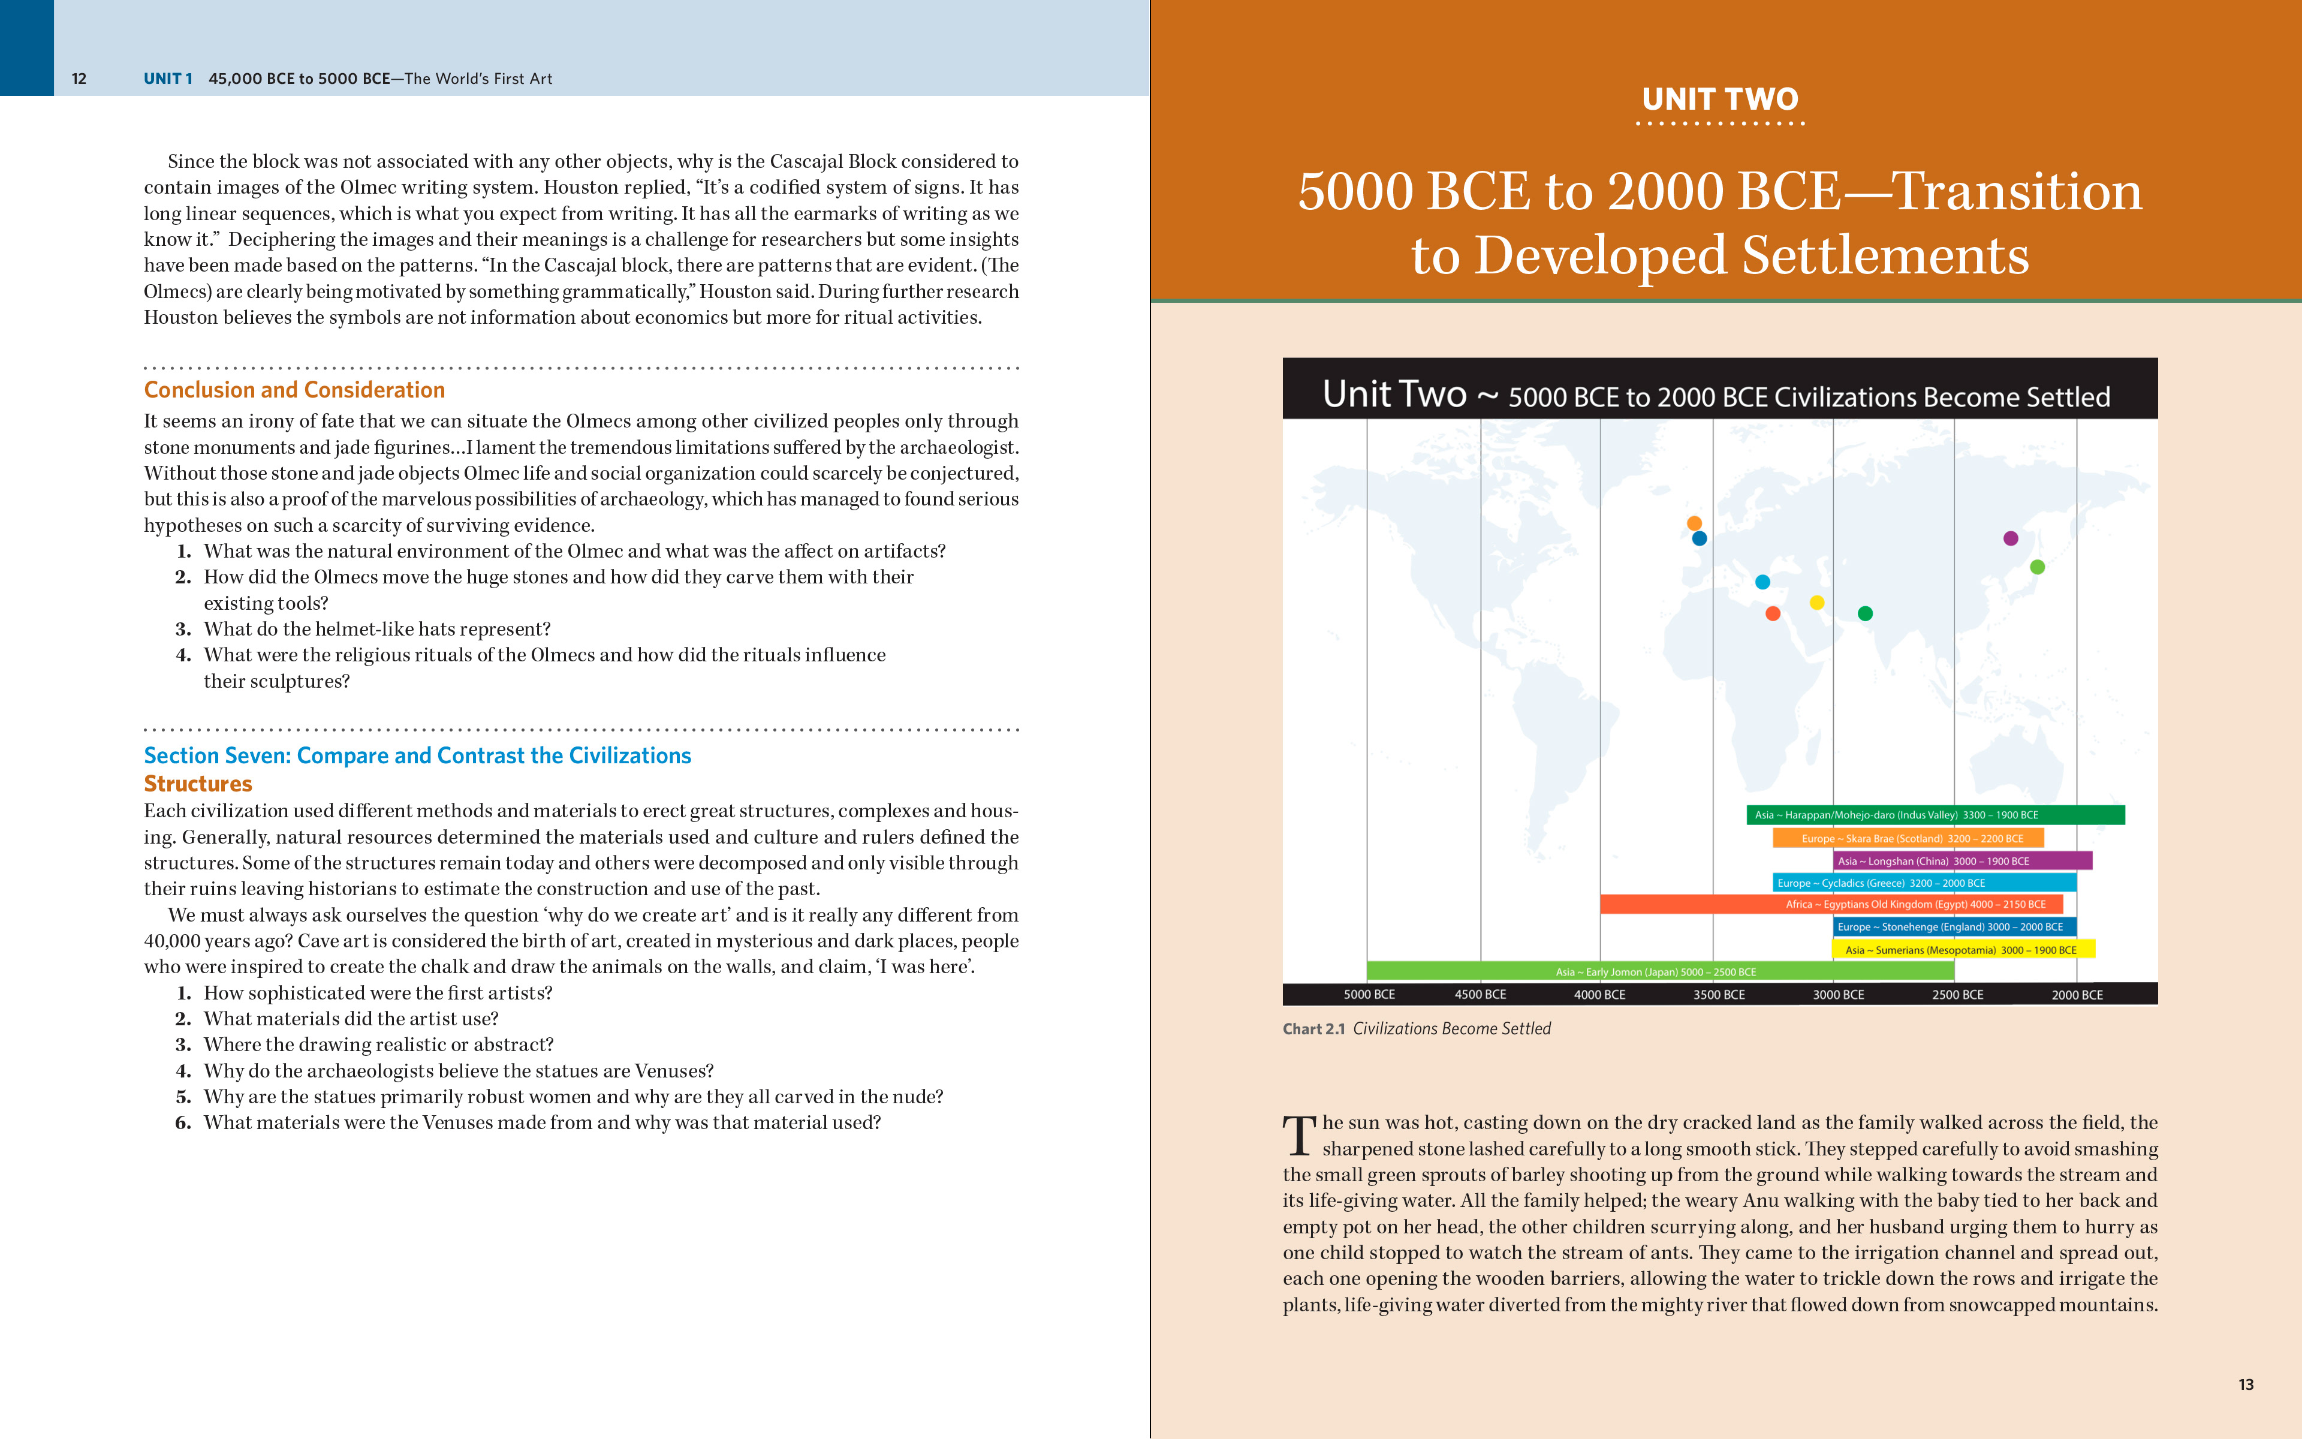
Task: Click the Conclusion and Consideration heading
Action: click(294, 390)
